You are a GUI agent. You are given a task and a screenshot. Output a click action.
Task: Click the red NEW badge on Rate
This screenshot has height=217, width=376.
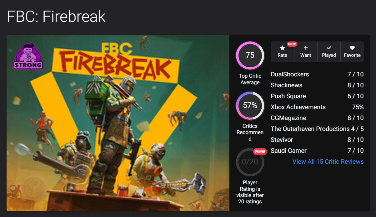point(292,44)
